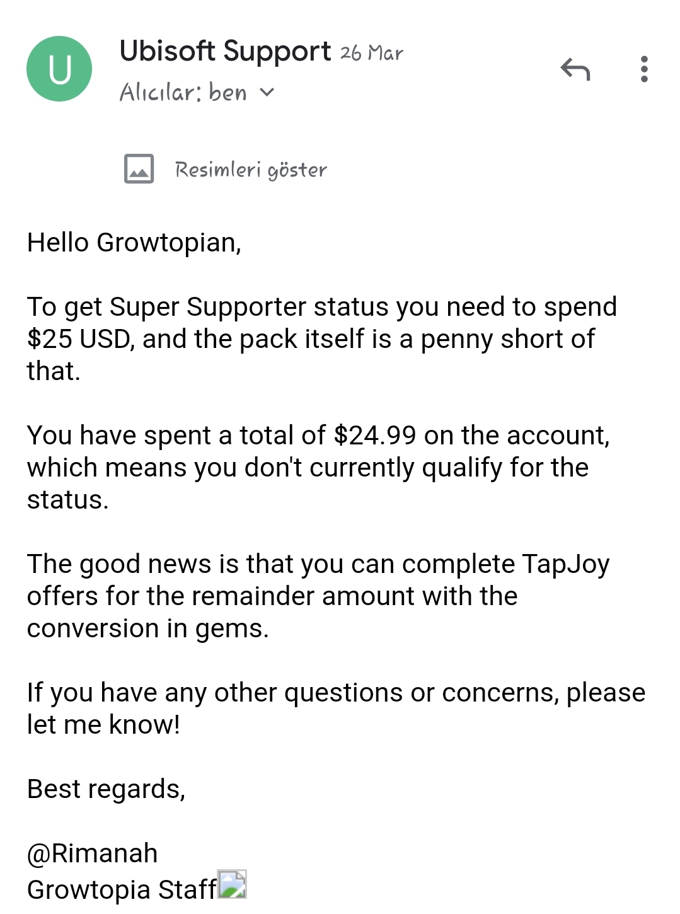Tap the "Hello Growtopian," greeting line
Screen dimensions: 680x914
point(134,243)
